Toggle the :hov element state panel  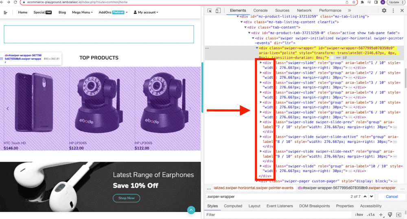coord(359,215)
